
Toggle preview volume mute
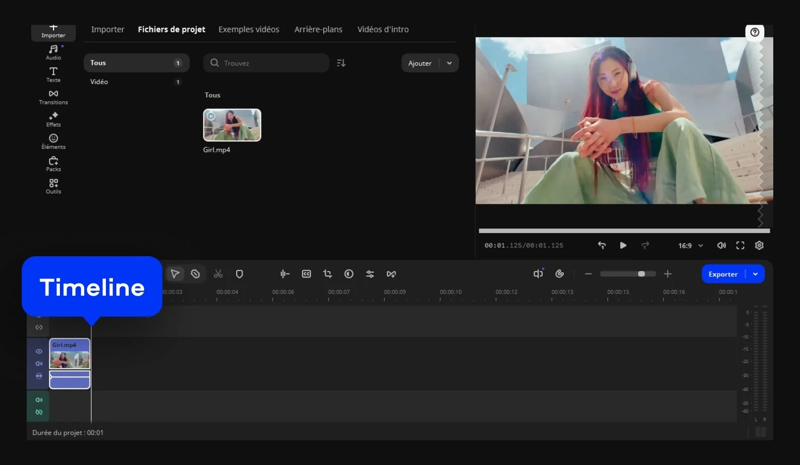point(721,245)
